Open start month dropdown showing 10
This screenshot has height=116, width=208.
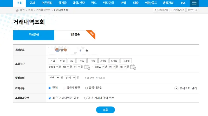tap(66, 67)
